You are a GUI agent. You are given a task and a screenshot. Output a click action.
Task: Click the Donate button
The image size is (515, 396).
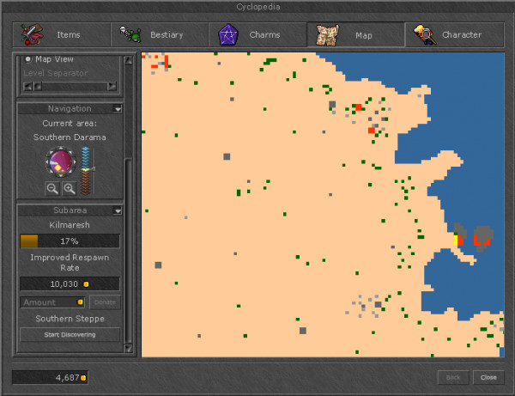point(105,302)
